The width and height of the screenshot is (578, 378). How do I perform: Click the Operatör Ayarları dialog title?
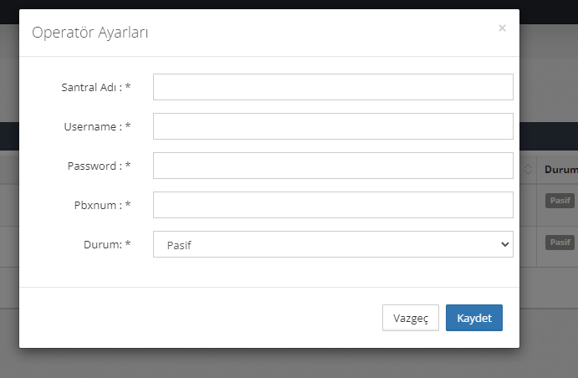[90, 33]
